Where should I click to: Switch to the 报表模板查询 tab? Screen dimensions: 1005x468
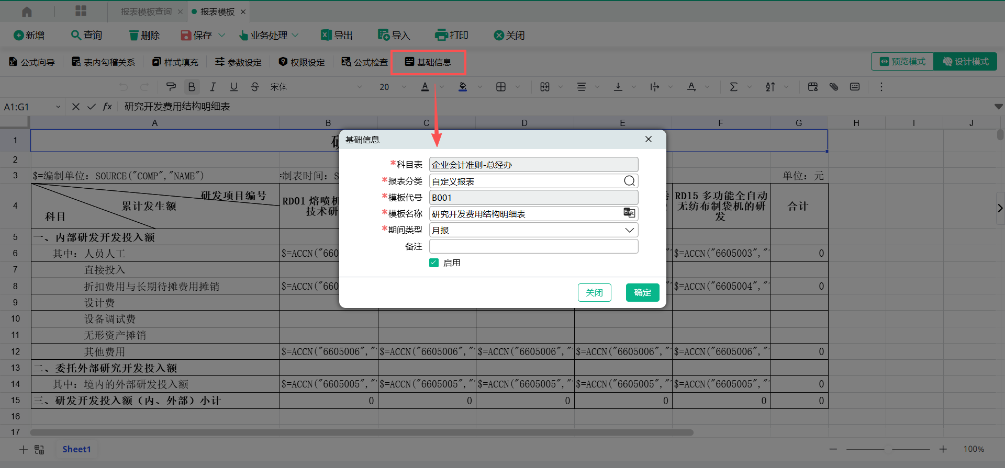coord(146,12)
